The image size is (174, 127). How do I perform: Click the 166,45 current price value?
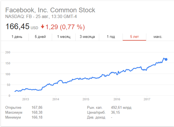click(17, 27)
